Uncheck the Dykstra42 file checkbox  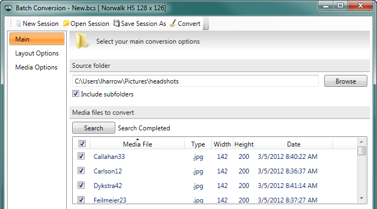coord(81,185)
